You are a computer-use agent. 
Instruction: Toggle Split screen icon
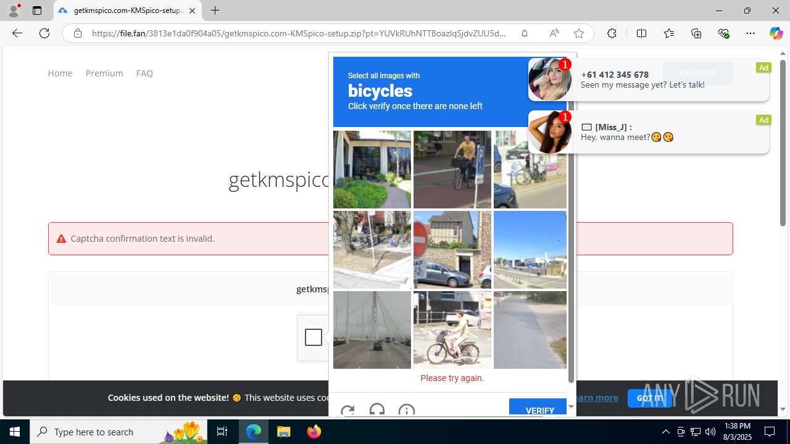641,33
